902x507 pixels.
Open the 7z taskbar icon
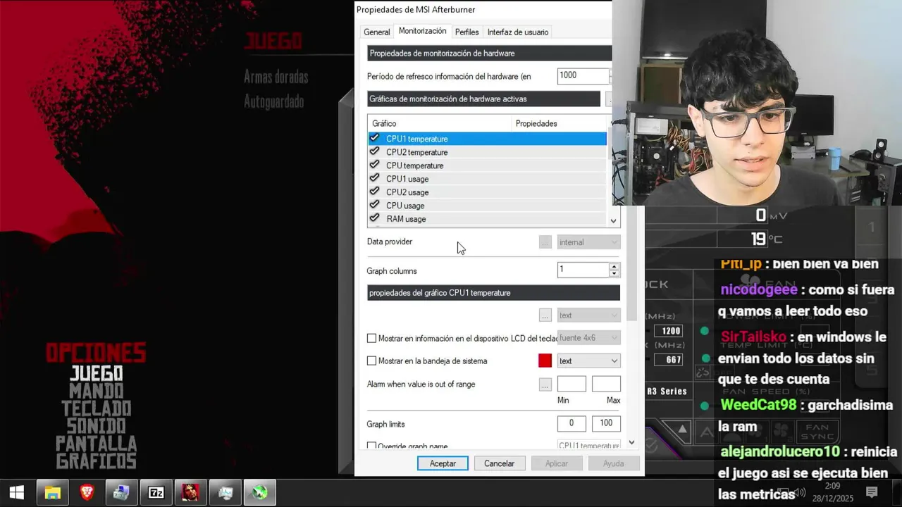click(x=156, y=493)
